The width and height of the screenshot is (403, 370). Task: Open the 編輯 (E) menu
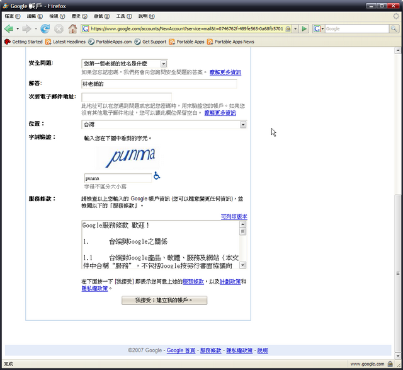click(35, 16)
